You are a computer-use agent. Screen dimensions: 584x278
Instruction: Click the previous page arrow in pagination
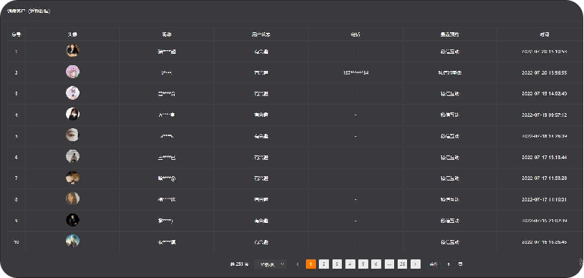pyautogui.click(x=297, y=264)
